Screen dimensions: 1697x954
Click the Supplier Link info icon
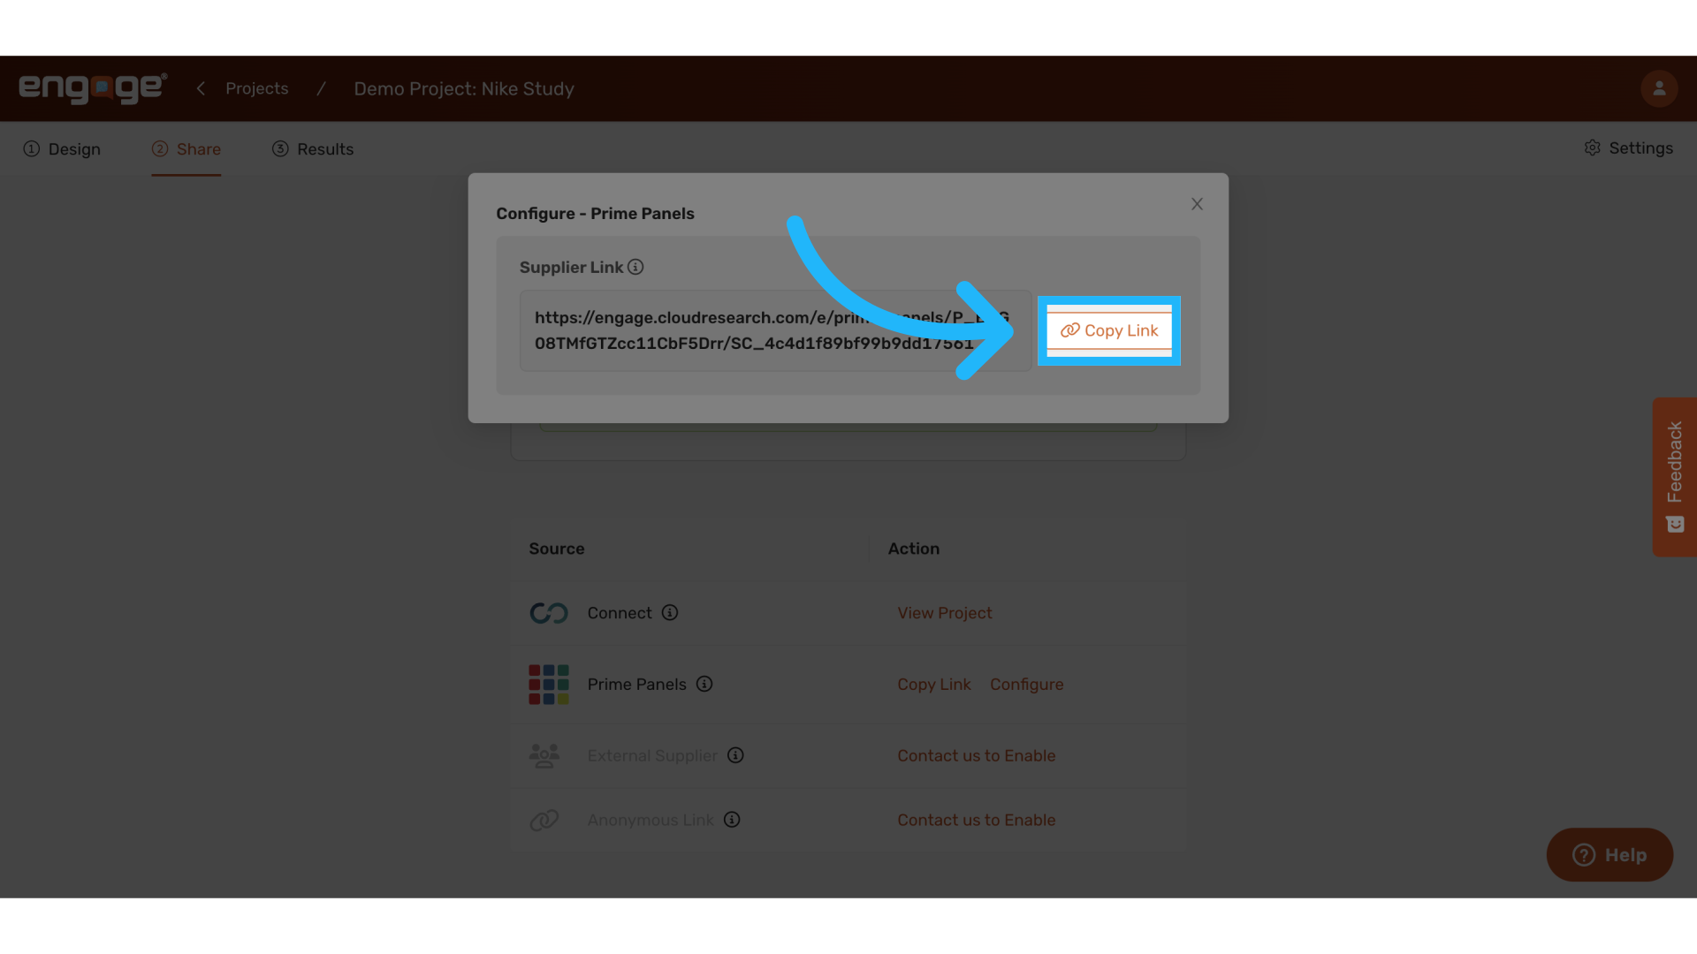[x=635, y=267]
